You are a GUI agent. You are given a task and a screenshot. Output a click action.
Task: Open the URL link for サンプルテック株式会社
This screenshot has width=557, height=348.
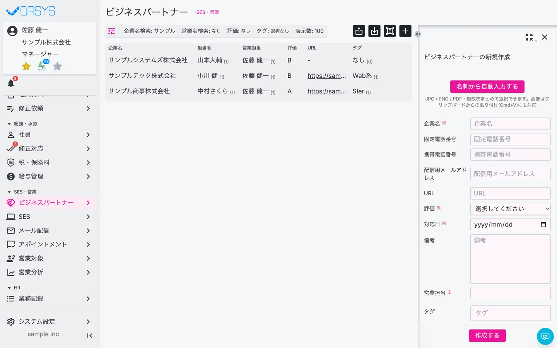click(326, 76)
